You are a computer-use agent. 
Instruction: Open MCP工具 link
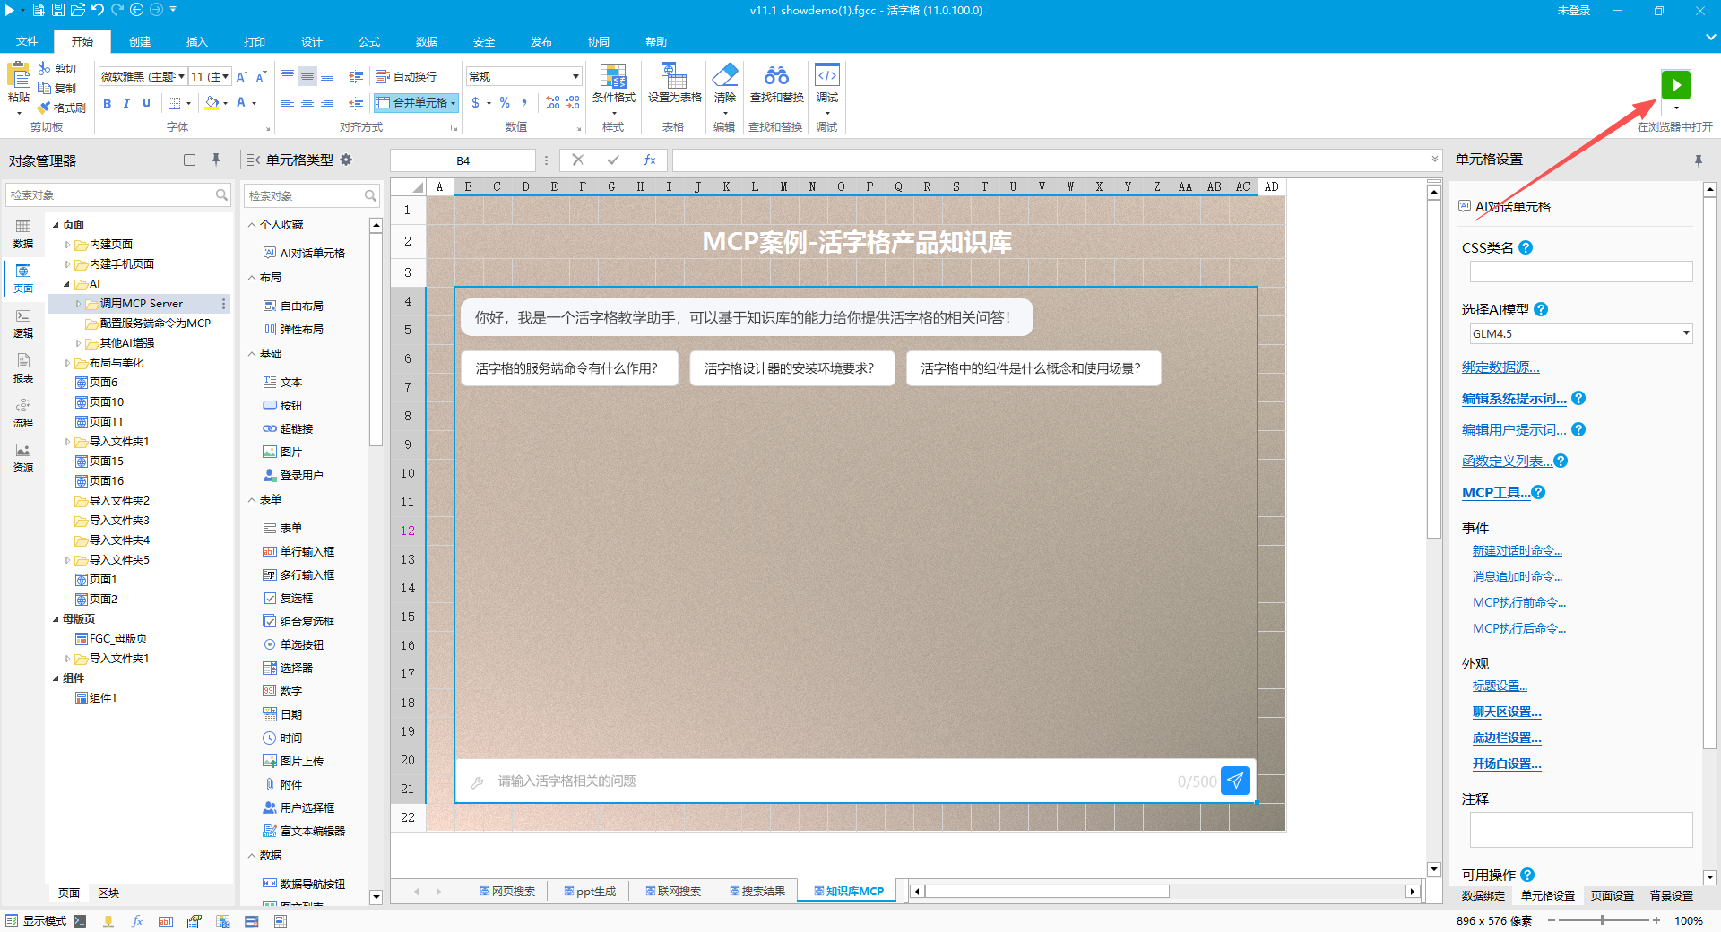coord(1497,492)
